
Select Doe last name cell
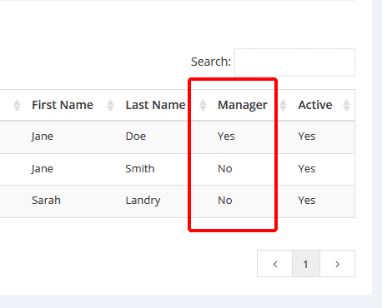[x=136, y=137]
